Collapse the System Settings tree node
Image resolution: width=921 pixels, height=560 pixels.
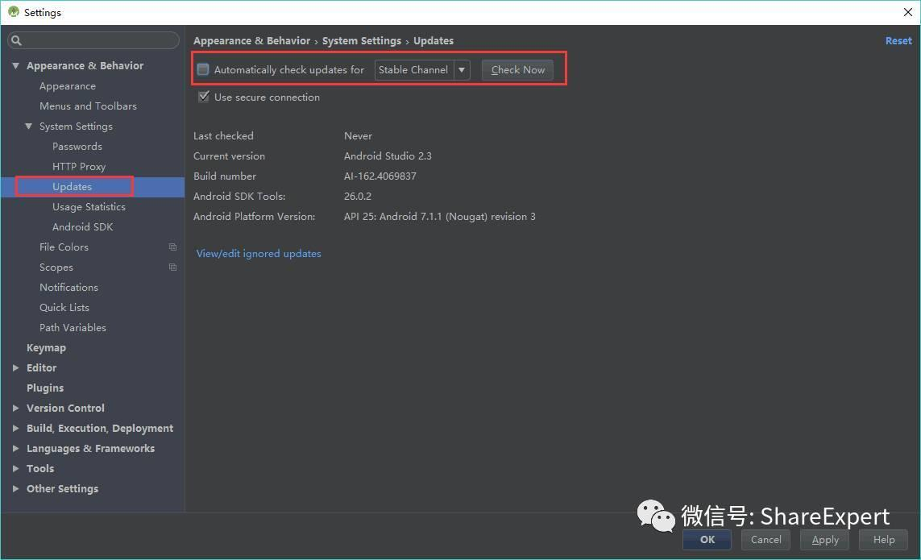point(29,127)
